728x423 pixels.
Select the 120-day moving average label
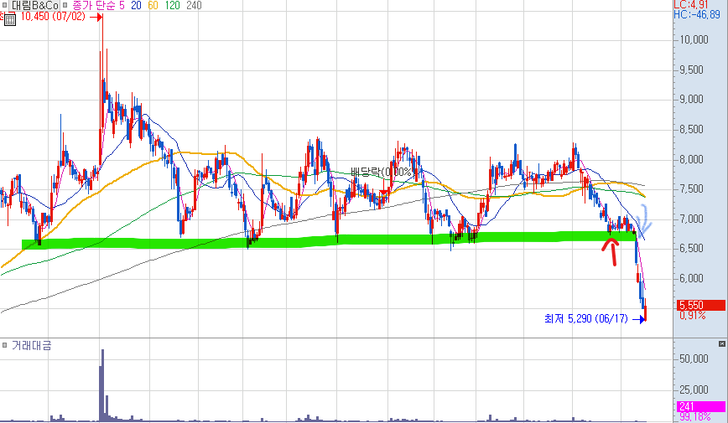[x=172, y=6]
